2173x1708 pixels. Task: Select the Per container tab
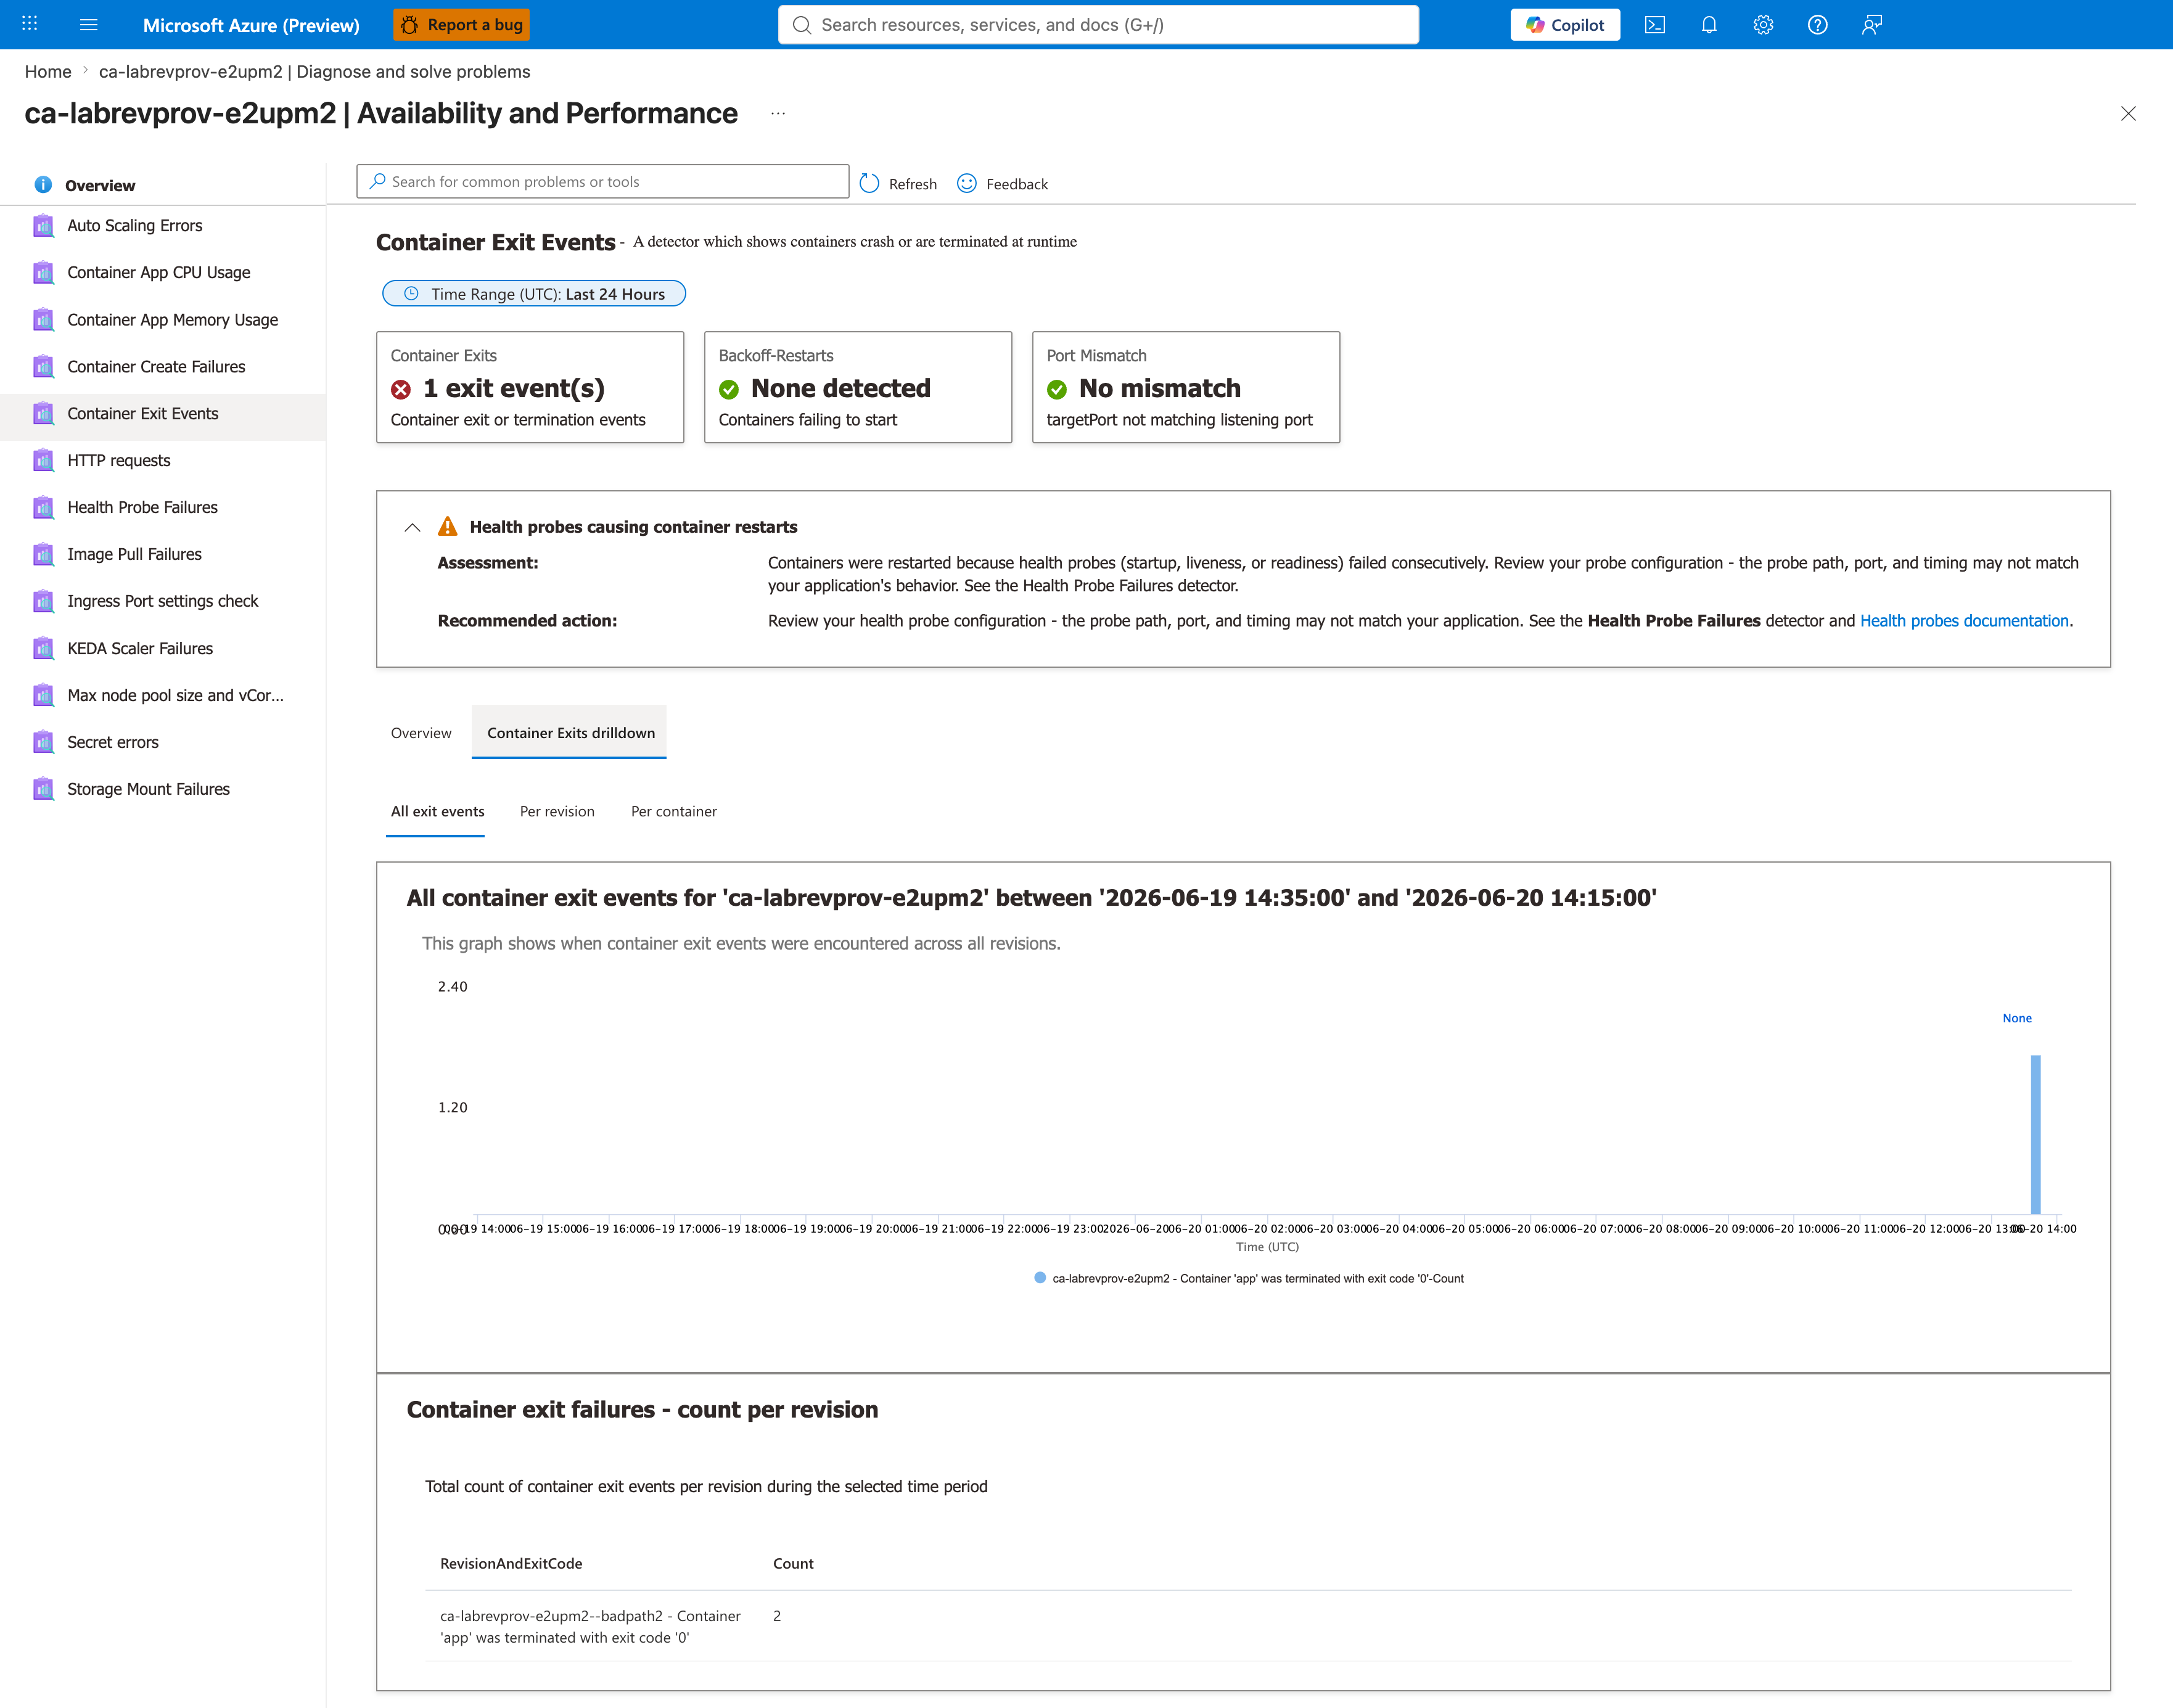point(674,811)
